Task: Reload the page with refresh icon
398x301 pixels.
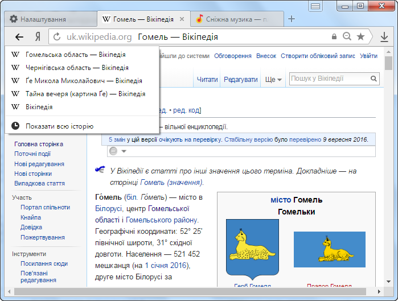Action: pos(57,37)
